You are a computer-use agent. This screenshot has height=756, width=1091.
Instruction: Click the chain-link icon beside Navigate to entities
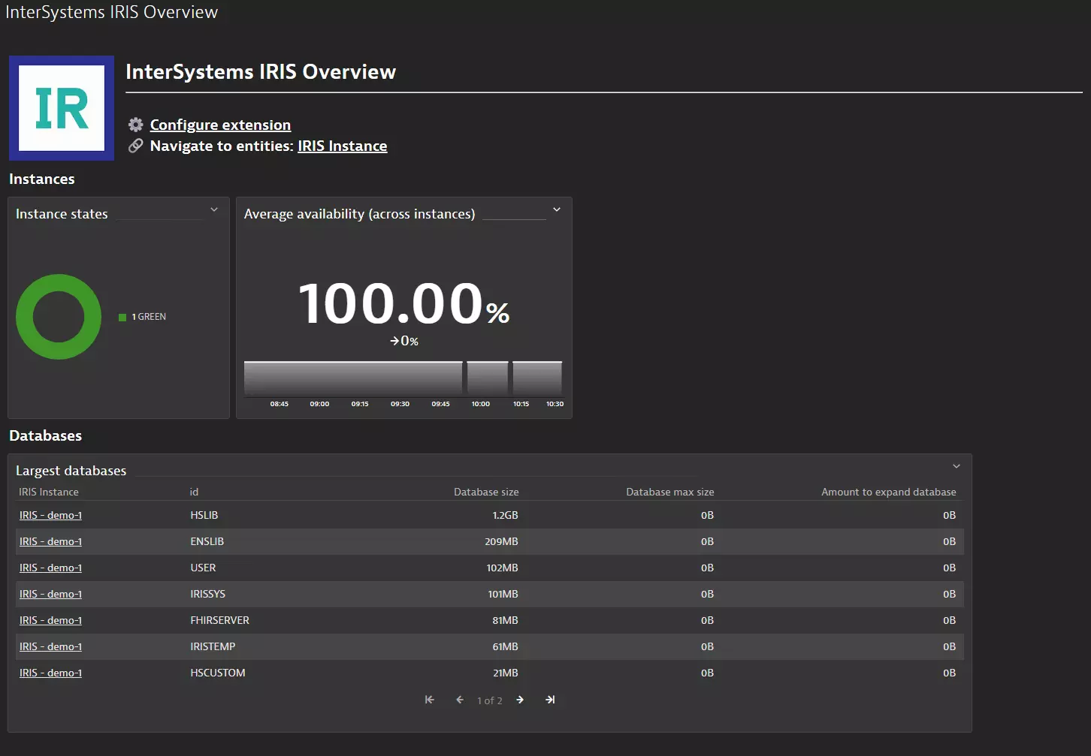[x=135, y=146]
